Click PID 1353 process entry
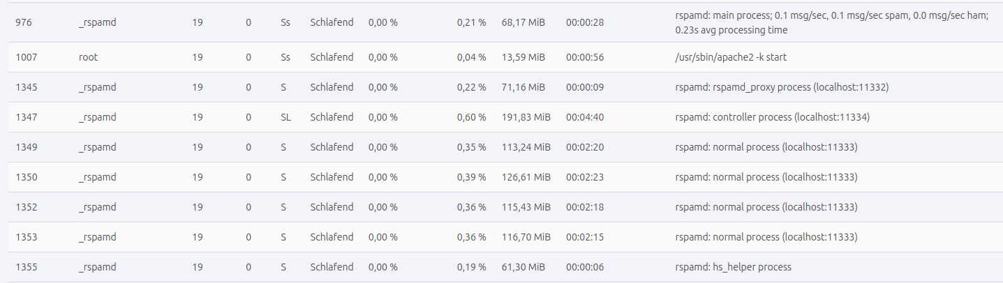This screenshot has width=1003, height=283. [26, 237]
